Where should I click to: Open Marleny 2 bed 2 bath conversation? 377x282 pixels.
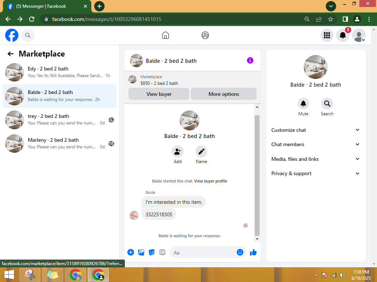click(60, 144)
